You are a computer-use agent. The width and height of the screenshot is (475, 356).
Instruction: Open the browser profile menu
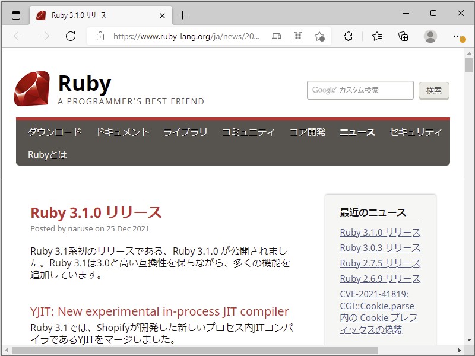[x=430, y=36]
